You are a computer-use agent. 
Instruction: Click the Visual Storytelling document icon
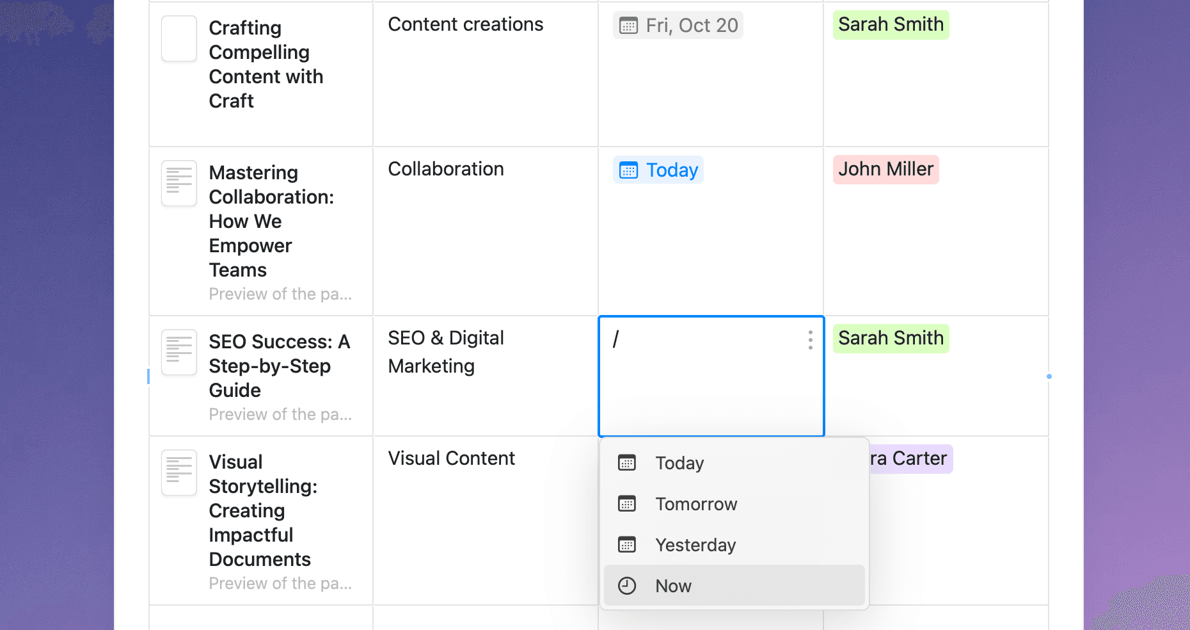coord(179,472)
